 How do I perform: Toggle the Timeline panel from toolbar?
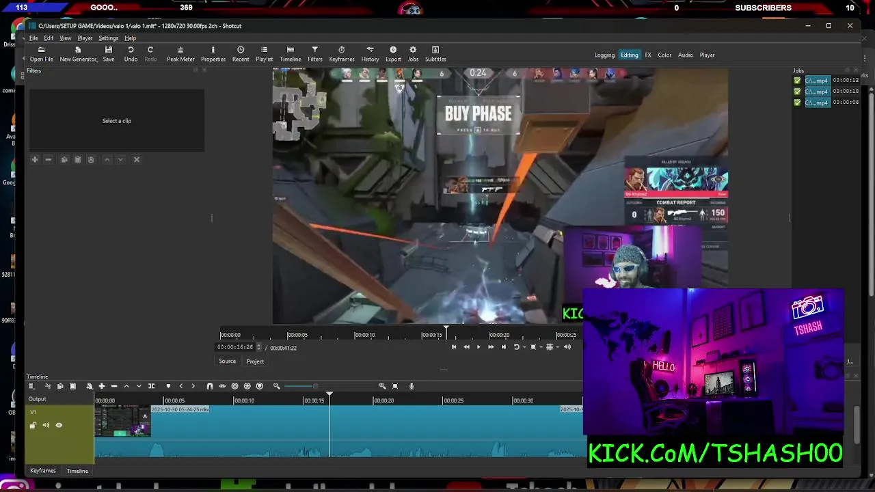(291, 54)
